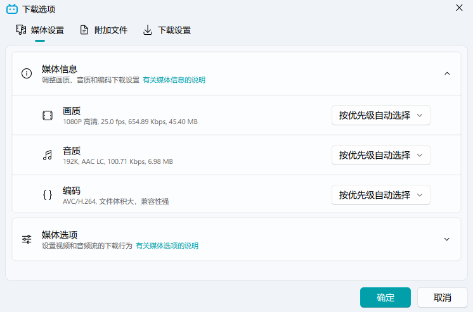The width and height of the screenshot is (473, 312).
Task: Click the audio quality music note icon
Action: click(x=48, y=155)
